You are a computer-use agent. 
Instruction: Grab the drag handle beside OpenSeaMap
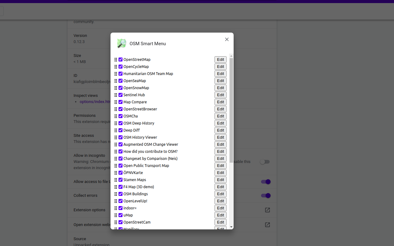(116, 81)
